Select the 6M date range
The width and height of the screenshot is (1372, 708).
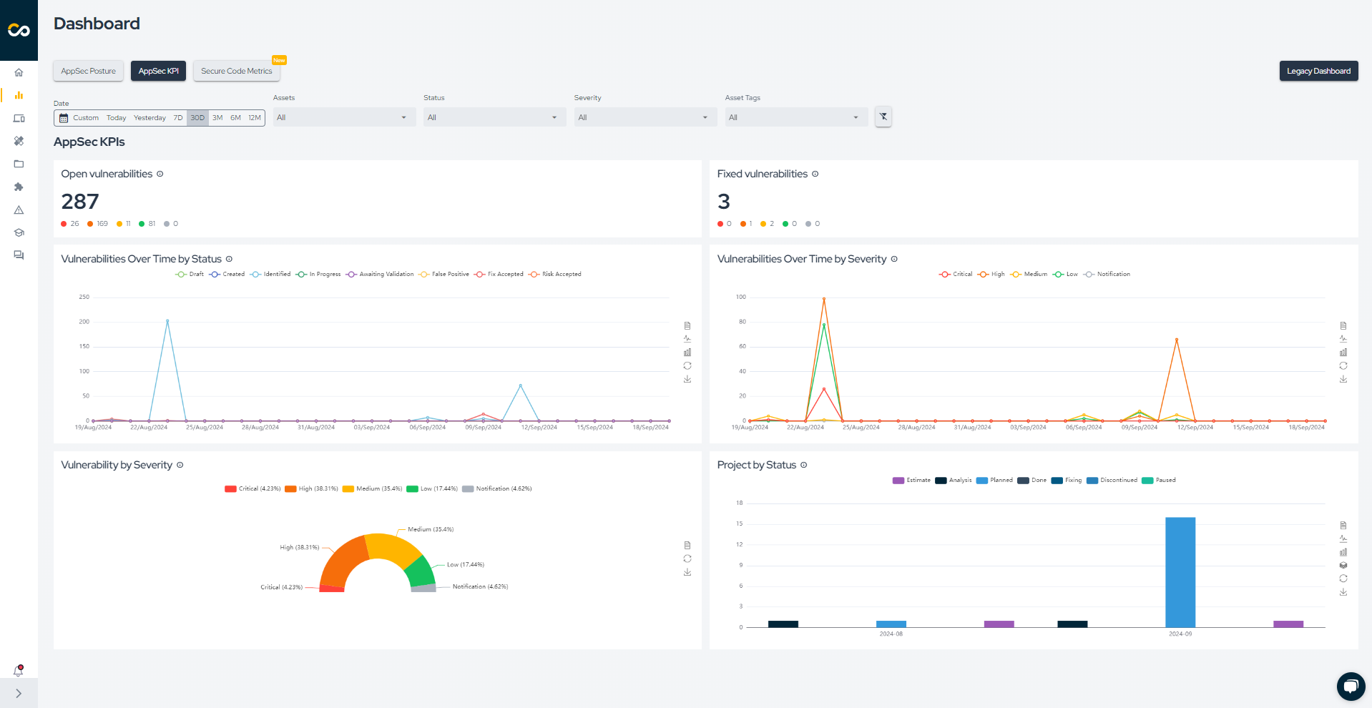coord(235,118)
